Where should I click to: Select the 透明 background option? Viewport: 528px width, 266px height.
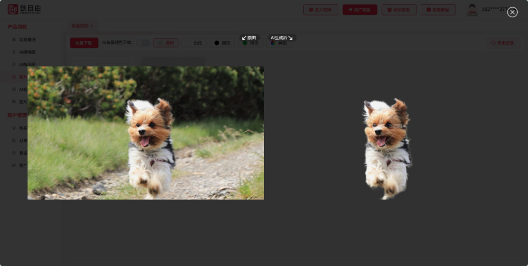click(x=166, y=43)
